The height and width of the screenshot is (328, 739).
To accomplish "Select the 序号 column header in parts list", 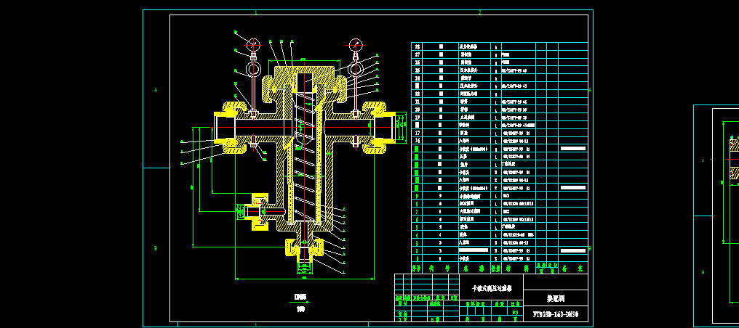I will pyautogui.click(x=417, y=268).
